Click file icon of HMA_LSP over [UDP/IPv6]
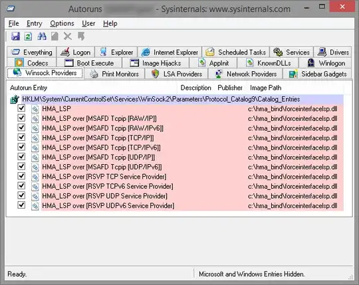This screenshot has width=359, height=285. point(35,167)
